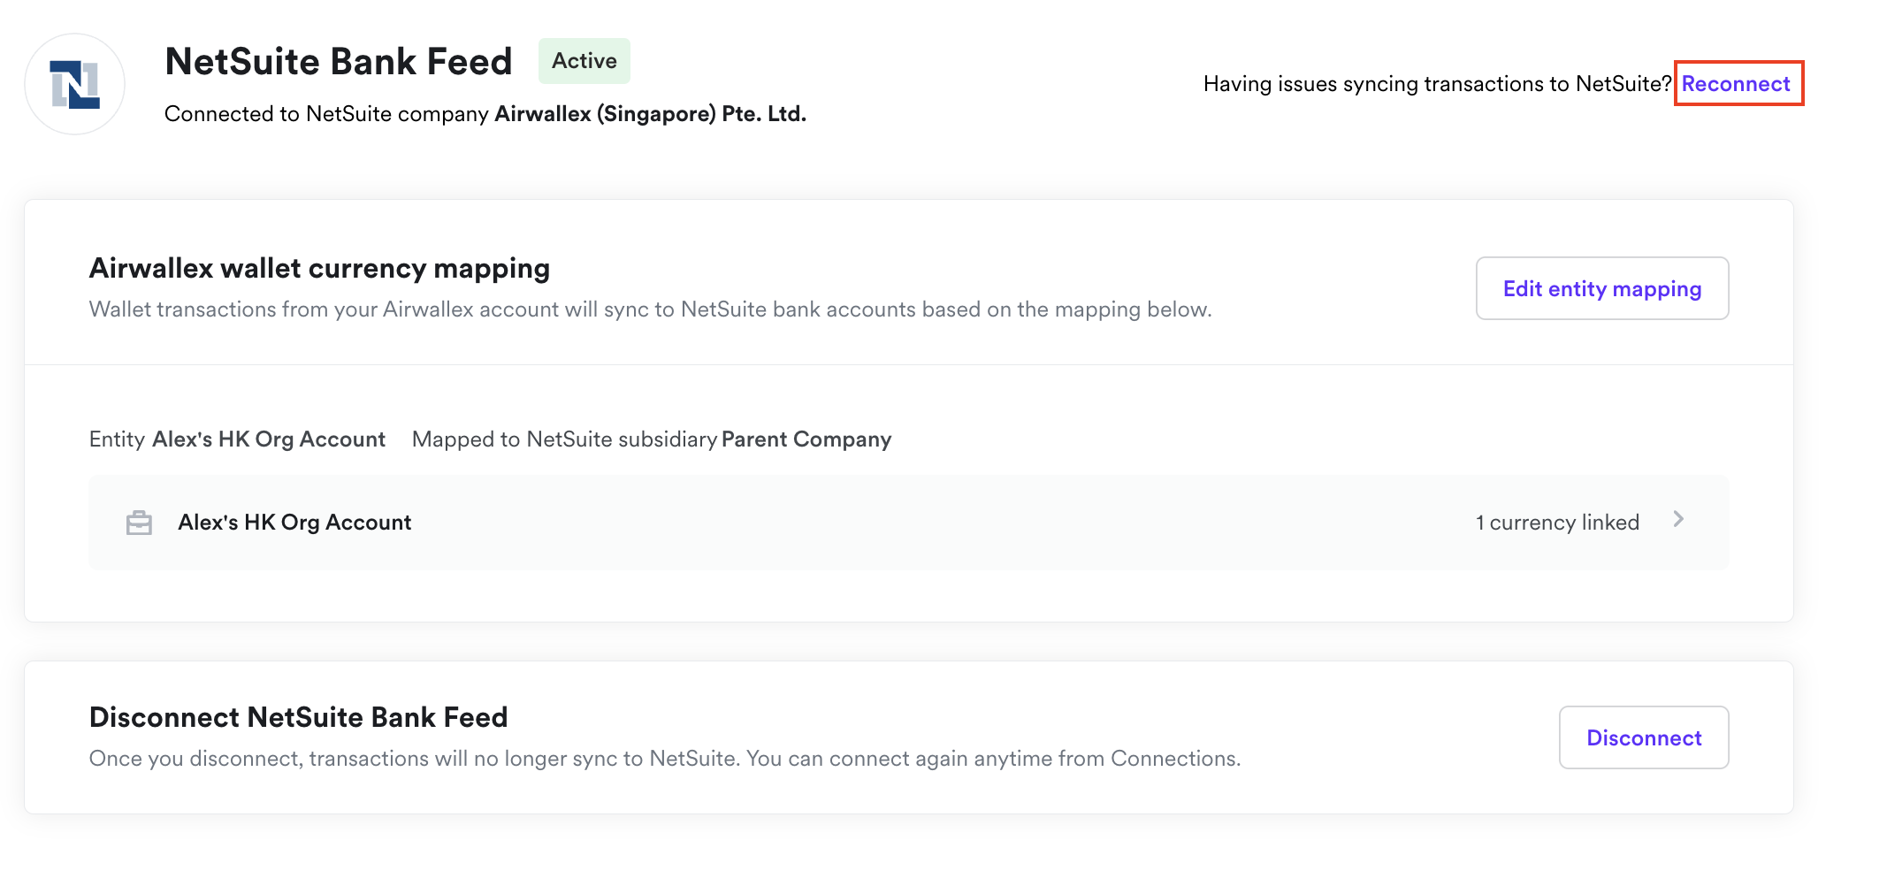Click the 'Airwallex wallet currency mapping' heading
Viewport: 1887px width, 886px height.
click(319, 268)
